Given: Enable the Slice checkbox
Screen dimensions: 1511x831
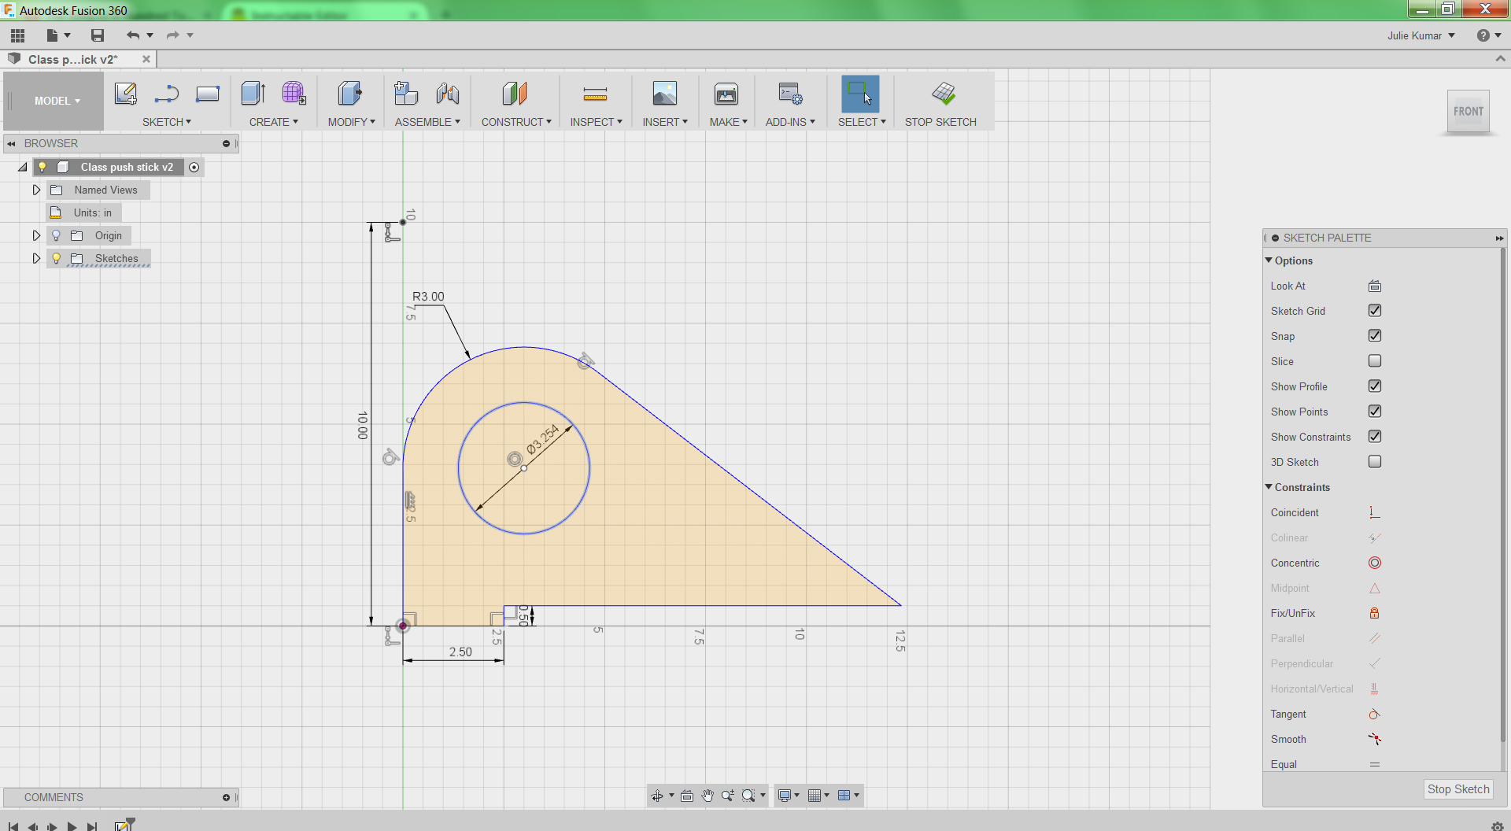Looking at the screenshot, I should 1375,361.
